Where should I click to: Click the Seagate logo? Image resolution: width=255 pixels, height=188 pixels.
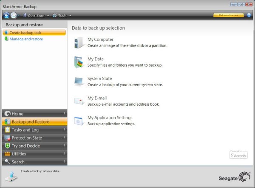234,177
